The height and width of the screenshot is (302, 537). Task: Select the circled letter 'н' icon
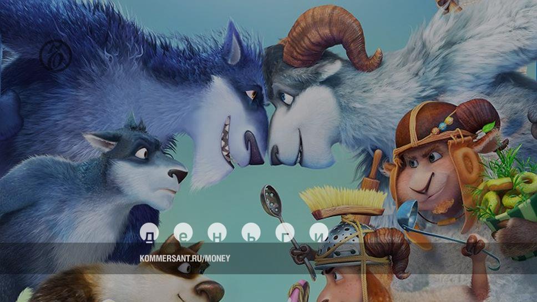pos(217,233)
